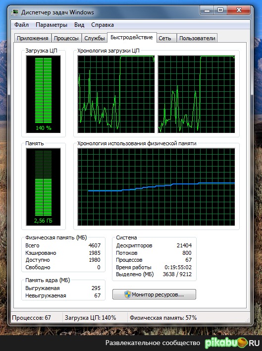This screenshot has height=351, width=262.
Task: Click the physical memory history graph
Action: tap(157, 187)
